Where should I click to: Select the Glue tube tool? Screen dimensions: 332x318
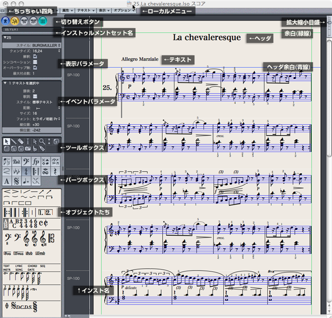[42, 149]
